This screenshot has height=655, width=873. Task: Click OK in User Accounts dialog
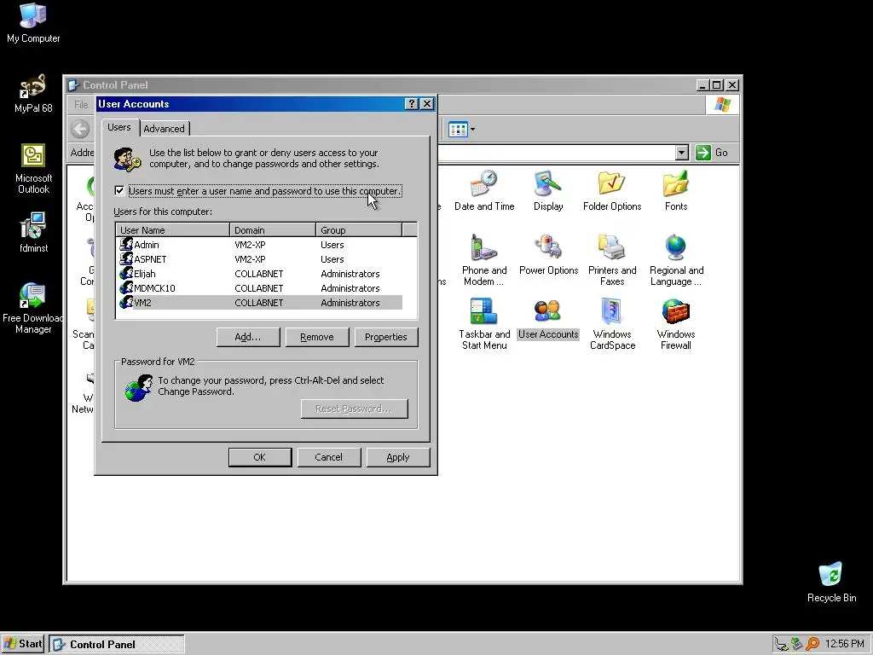[x=259, y=457]
